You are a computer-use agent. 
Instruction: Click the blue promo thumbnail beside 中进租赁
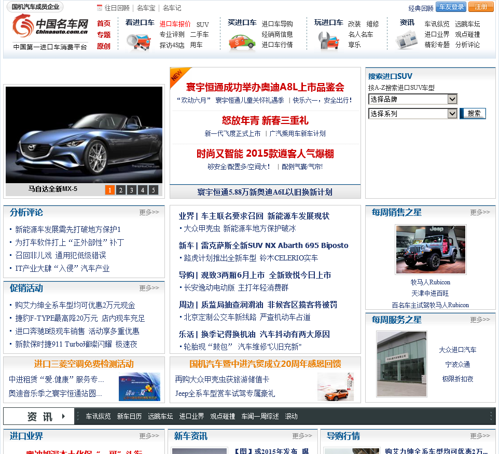(x=140, y=387)
